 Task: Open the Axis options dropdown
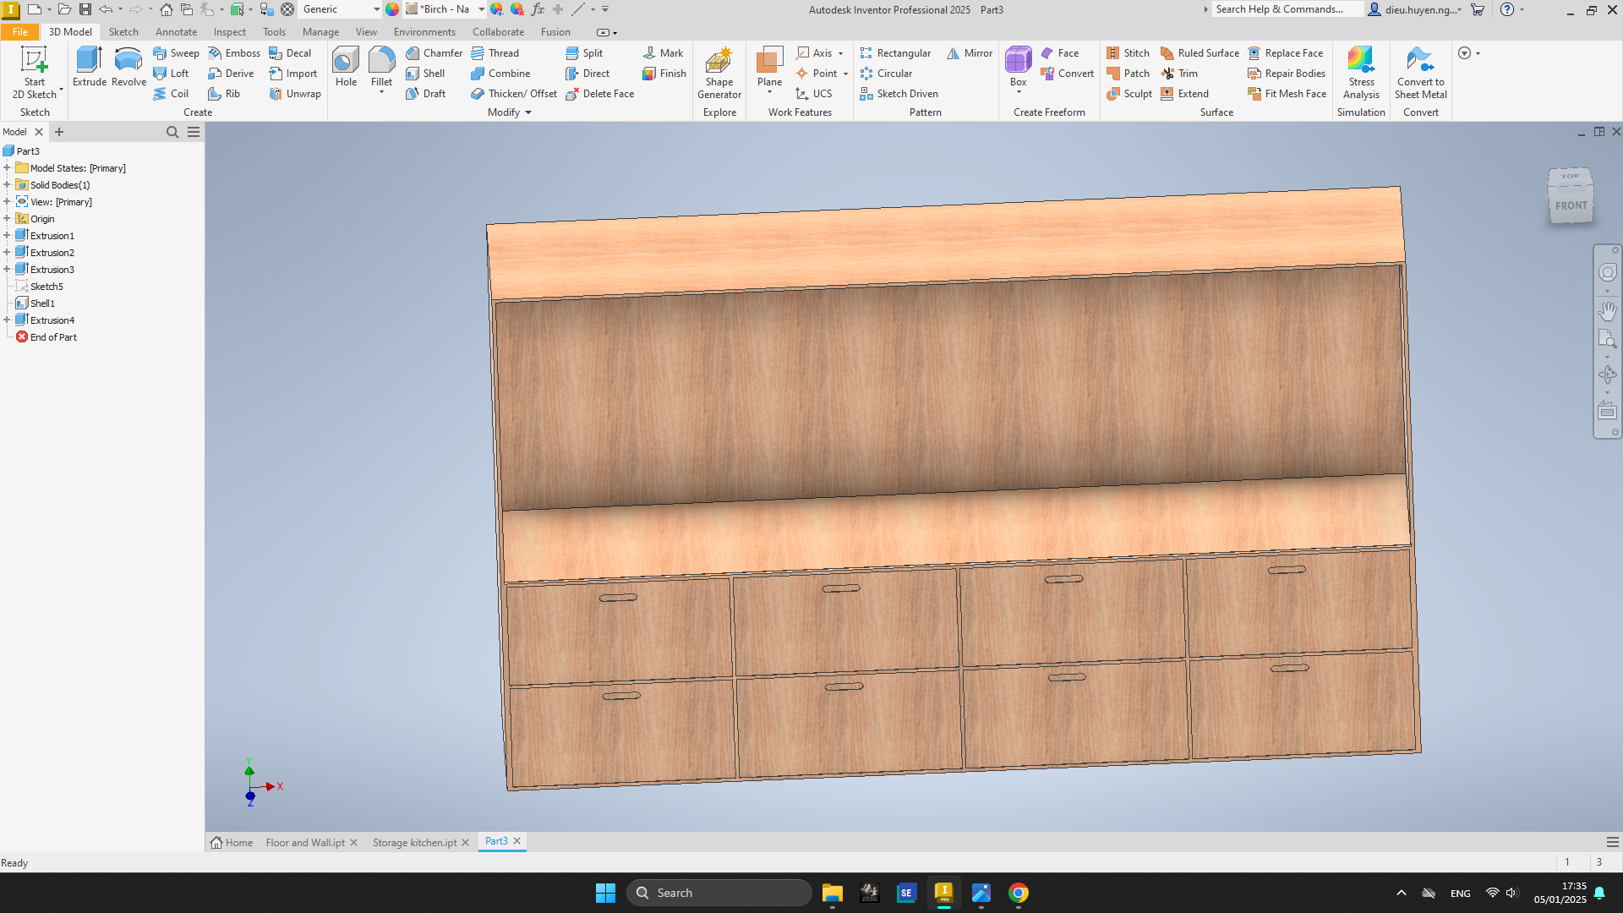(841, 53)
